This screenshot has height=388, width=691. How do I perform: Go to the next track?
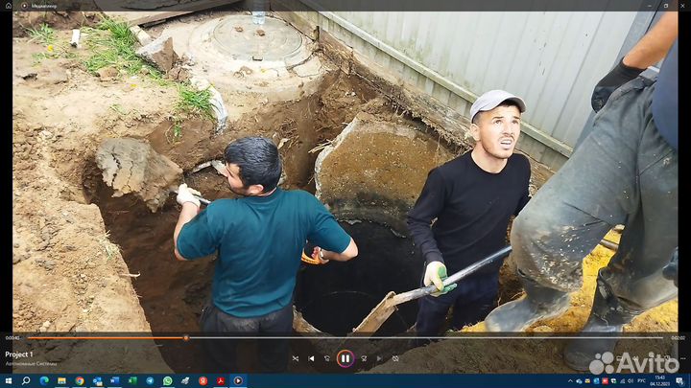tap(379, 359)
